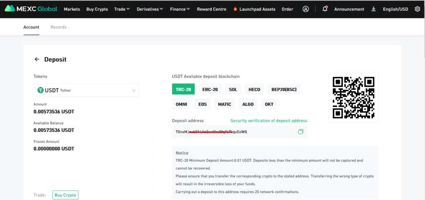Click the notification bell icon
Screen dimensions: 425x200
[x=325, y=9]
